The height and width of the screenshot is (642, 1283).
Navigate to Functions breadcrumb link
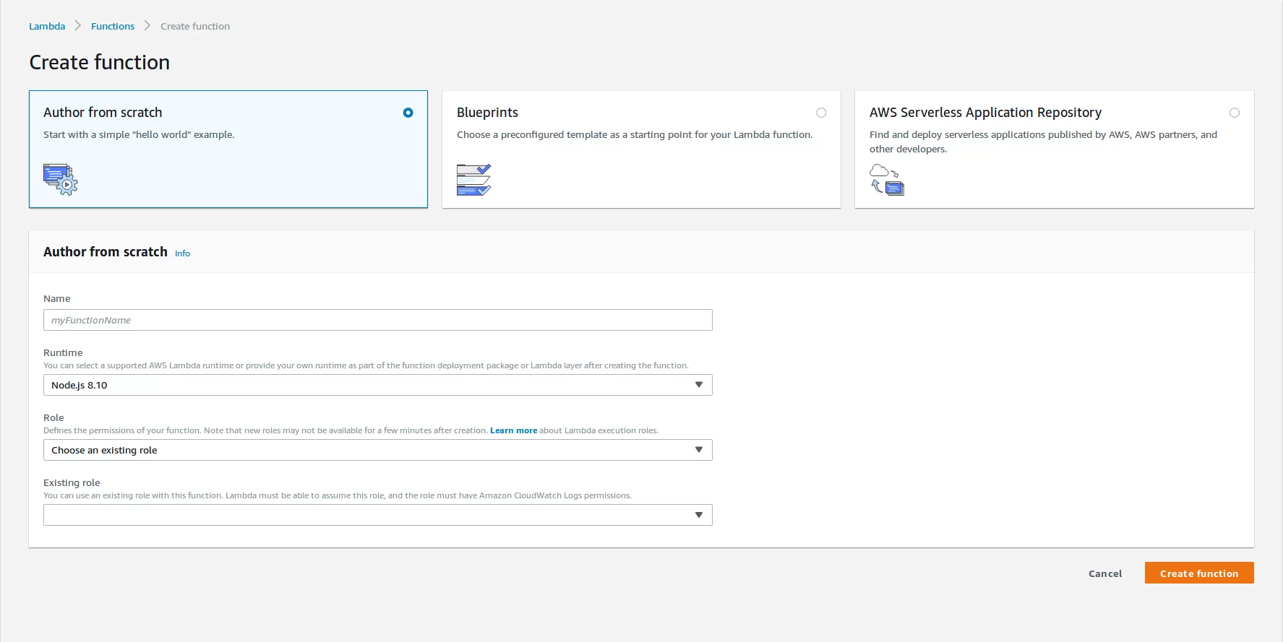click(x=113, y=26)
